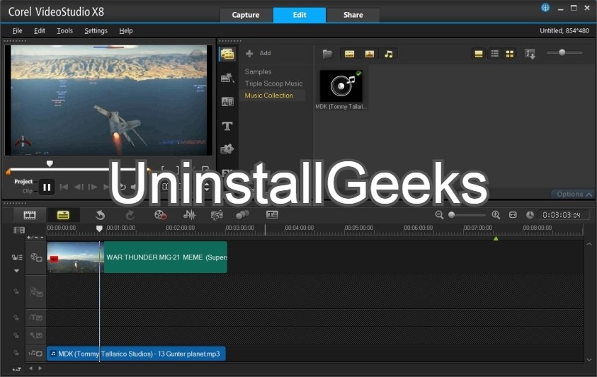Open Auto Music tool
The height and width of the screenshot is (377, 597).
click(x=217, y=215)
